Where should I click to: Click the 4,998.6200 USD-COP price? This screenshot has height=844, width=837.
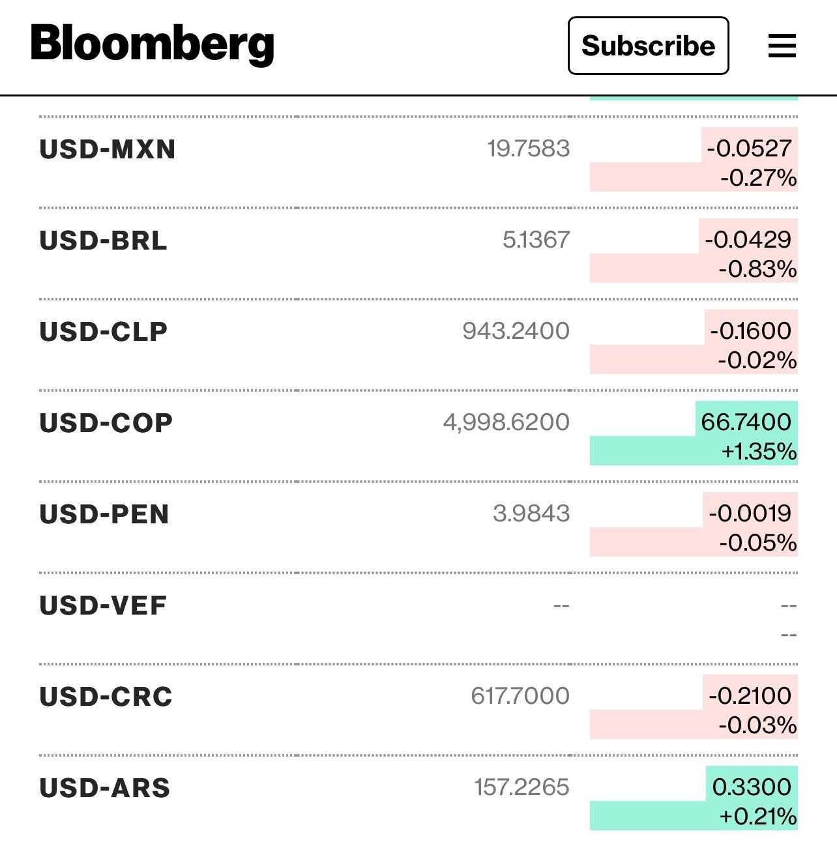click(x=507, y=423)
